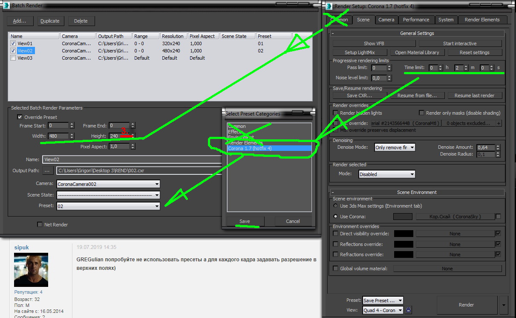Open the Denoise Mode dropdown

395,147
